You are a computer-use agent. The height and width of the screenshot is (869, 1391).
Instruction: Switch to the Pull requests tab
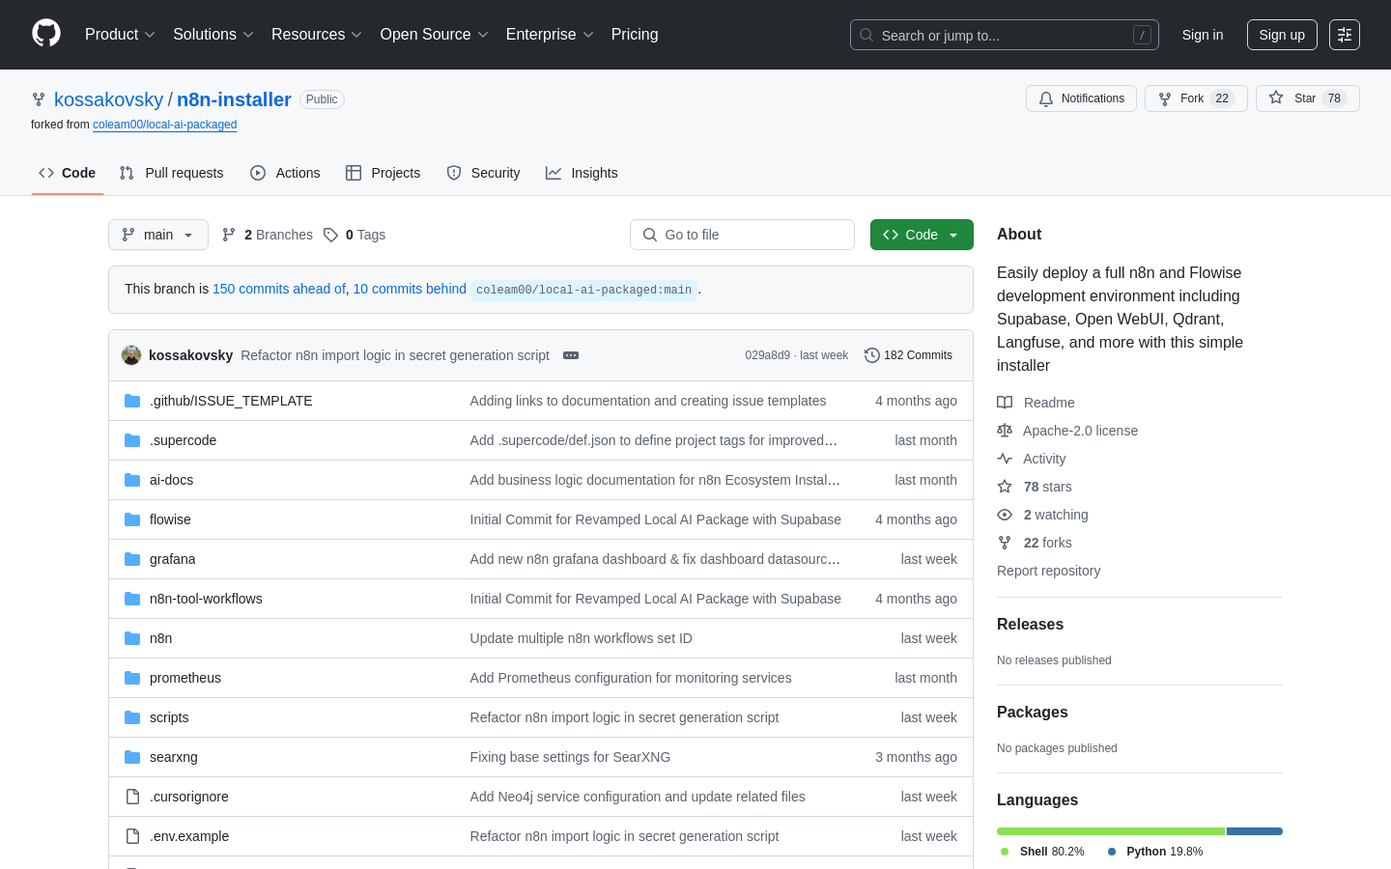[x=171, y=173]
